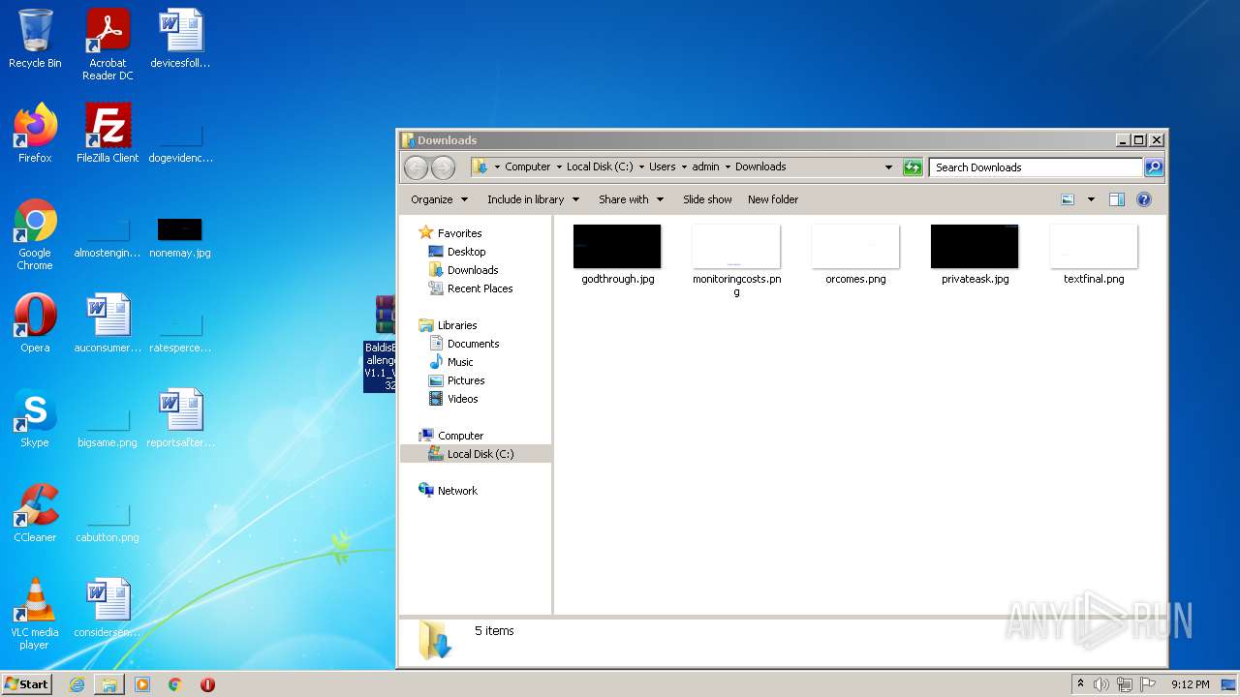Screen dimensions: 1240x697
Task: Expand address bar history dropdown
Action: point(888,167)
